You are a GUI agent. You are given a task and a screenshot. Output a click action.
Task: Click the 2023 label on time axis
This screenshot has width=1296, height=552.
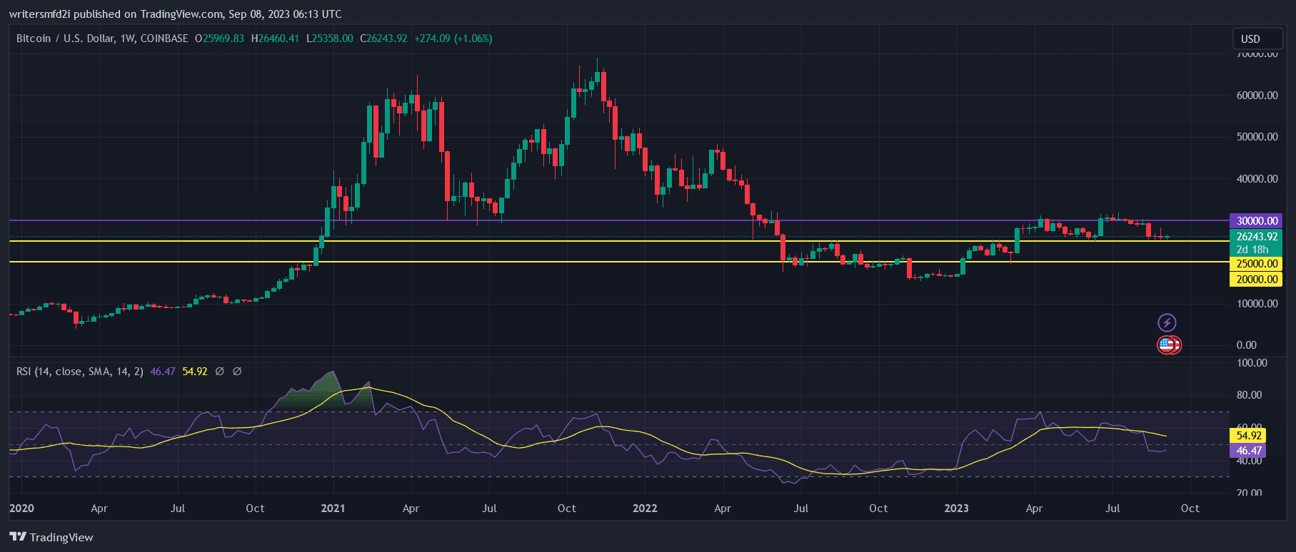[x=956, y=508]
